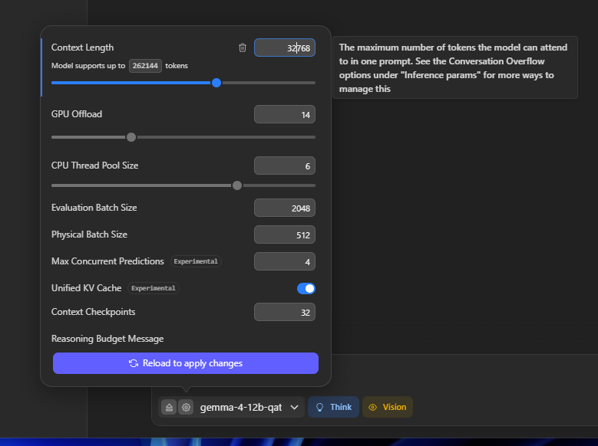Click the GPU Offload slider handle
598x446 pixels.
[131, 137]
